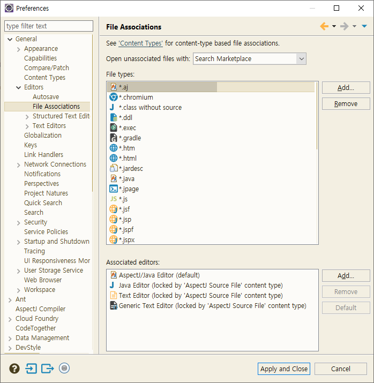Image resolution: width=374 pixels, height=383 pixels.
Task: Expand the Cloud Foundry node
Action: [10, 319]
